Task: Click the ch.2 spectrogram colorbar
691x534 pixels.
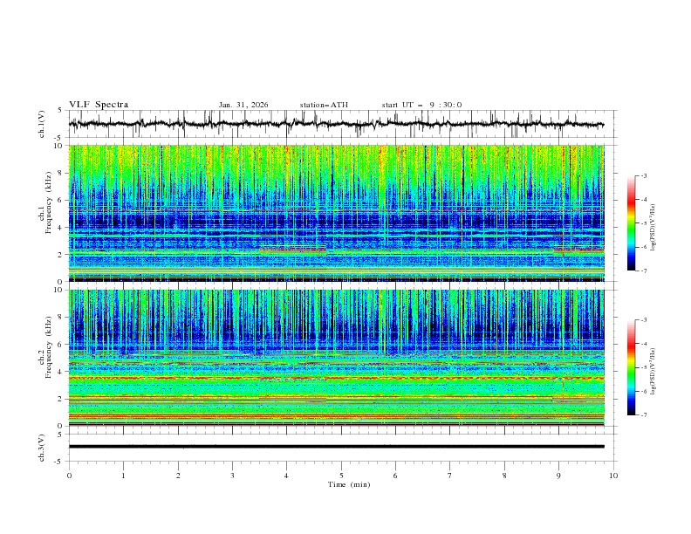Action: coord(632,367)
